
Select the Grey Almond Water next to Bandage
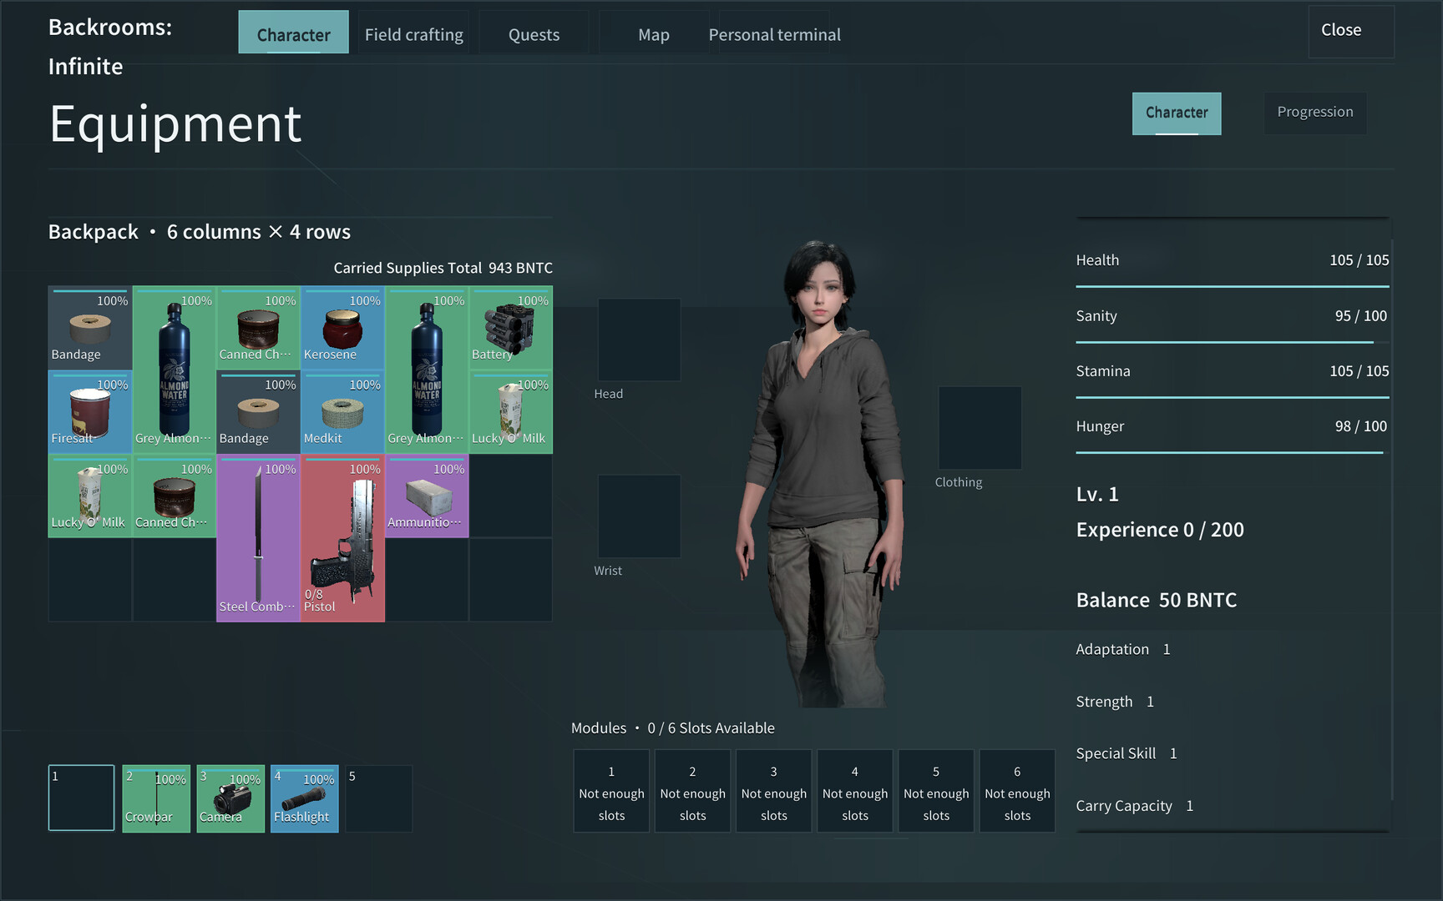175,370
